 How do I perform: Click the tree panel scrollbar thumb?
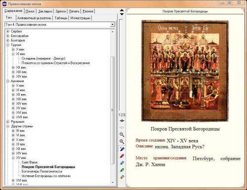pyautogui.click(x=113, y=110)
